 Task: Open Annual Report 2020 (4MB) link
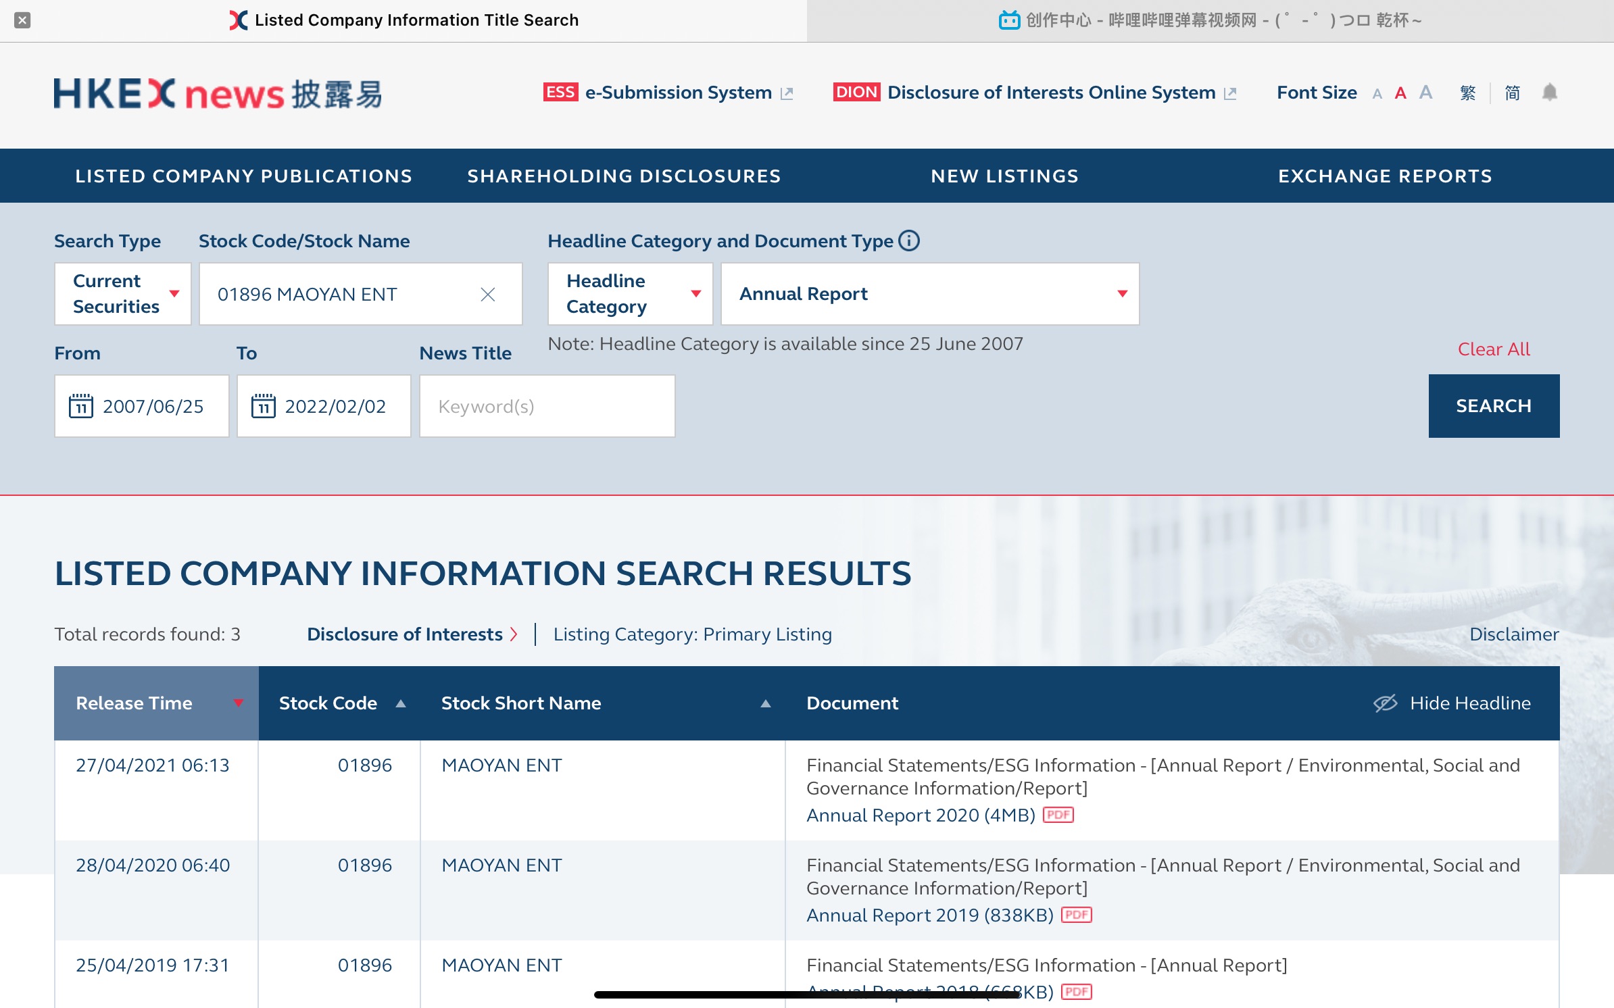[921, 815]
